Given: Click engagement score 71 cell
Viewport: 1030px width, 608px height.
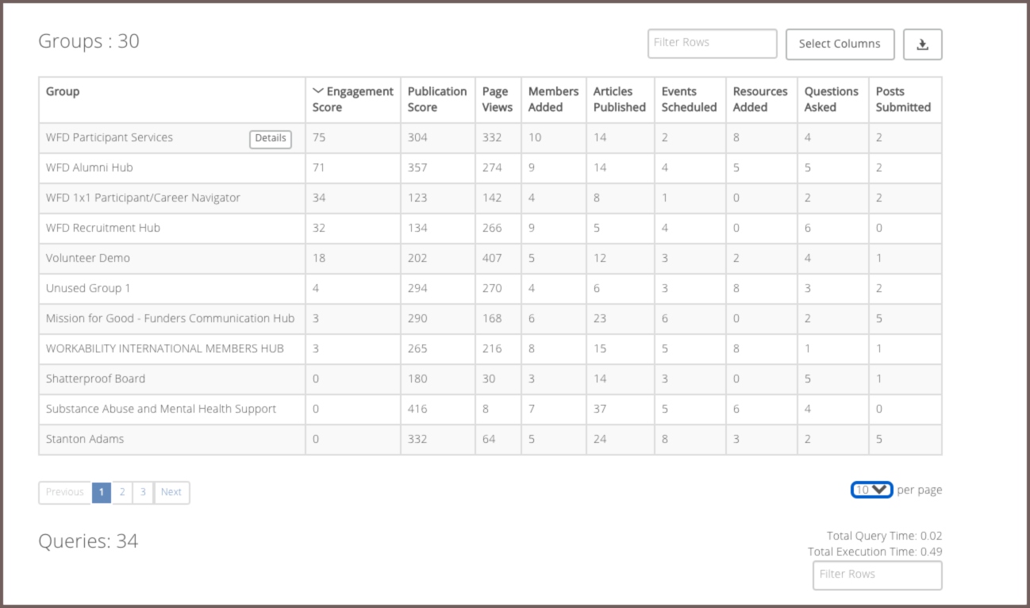Looking at the screenshot, I should 352,167.
